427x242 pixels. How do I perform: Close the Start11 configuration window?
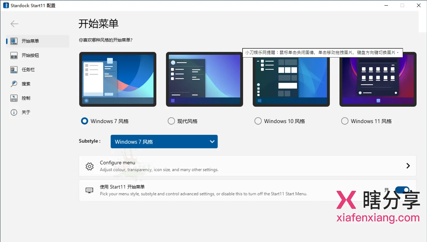(419, 5)
